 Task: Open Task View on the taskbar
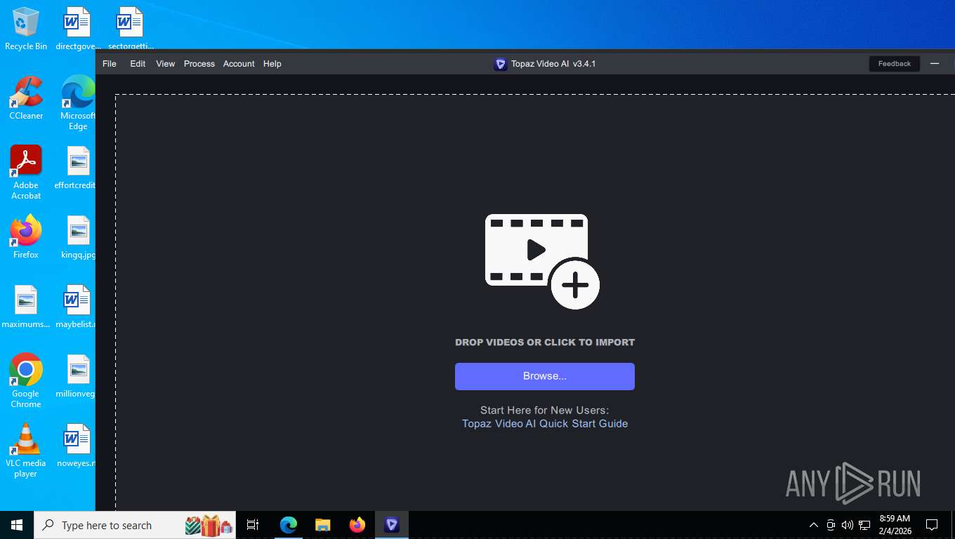[253, 525]
